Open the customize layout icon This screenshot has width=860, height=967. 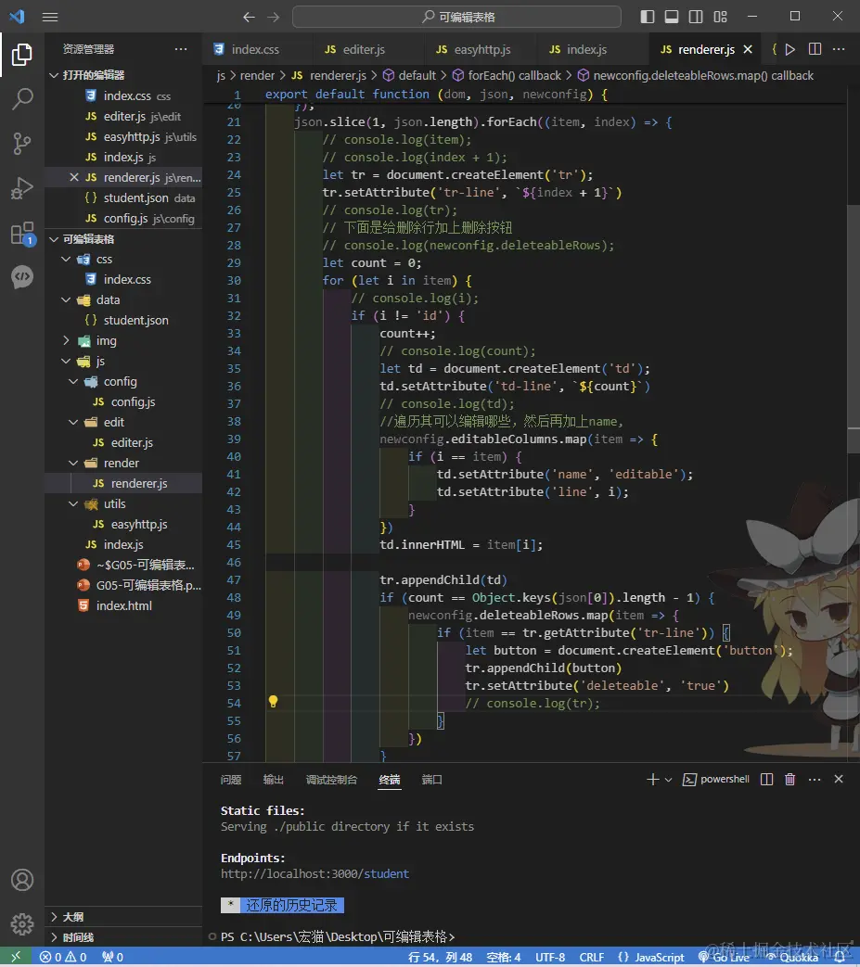[720, 17]
